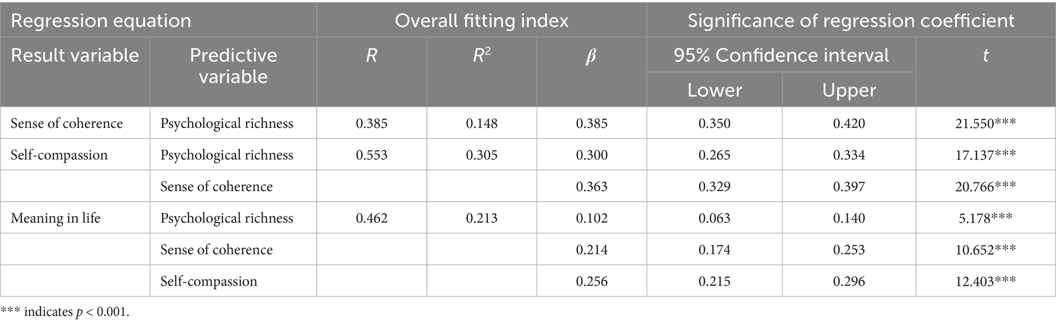Select the 'Self-compassion' result variable cell
The width and height of the screenshot is (1056, 324).
pos(59,155)
